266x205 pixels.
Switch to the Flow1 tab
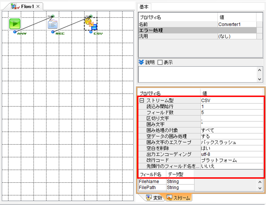(27, 6)
